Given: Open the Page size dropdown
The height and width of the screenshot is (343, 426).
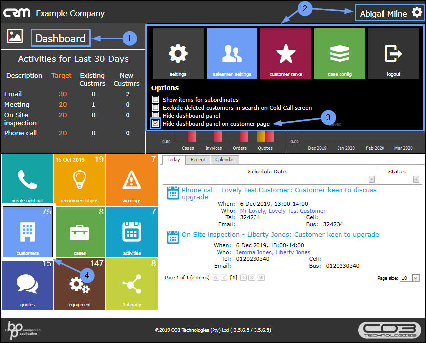Looking at the screenshot, I should [x=416, y=278].
